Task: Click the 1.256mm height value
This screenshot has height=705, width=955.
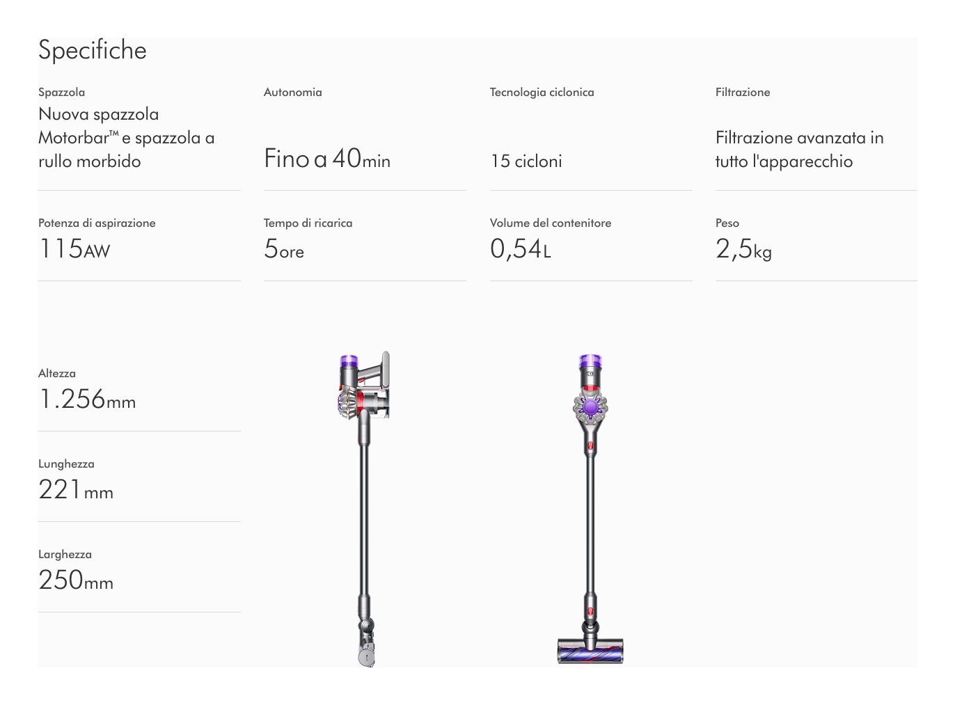Action: (87, 399)
